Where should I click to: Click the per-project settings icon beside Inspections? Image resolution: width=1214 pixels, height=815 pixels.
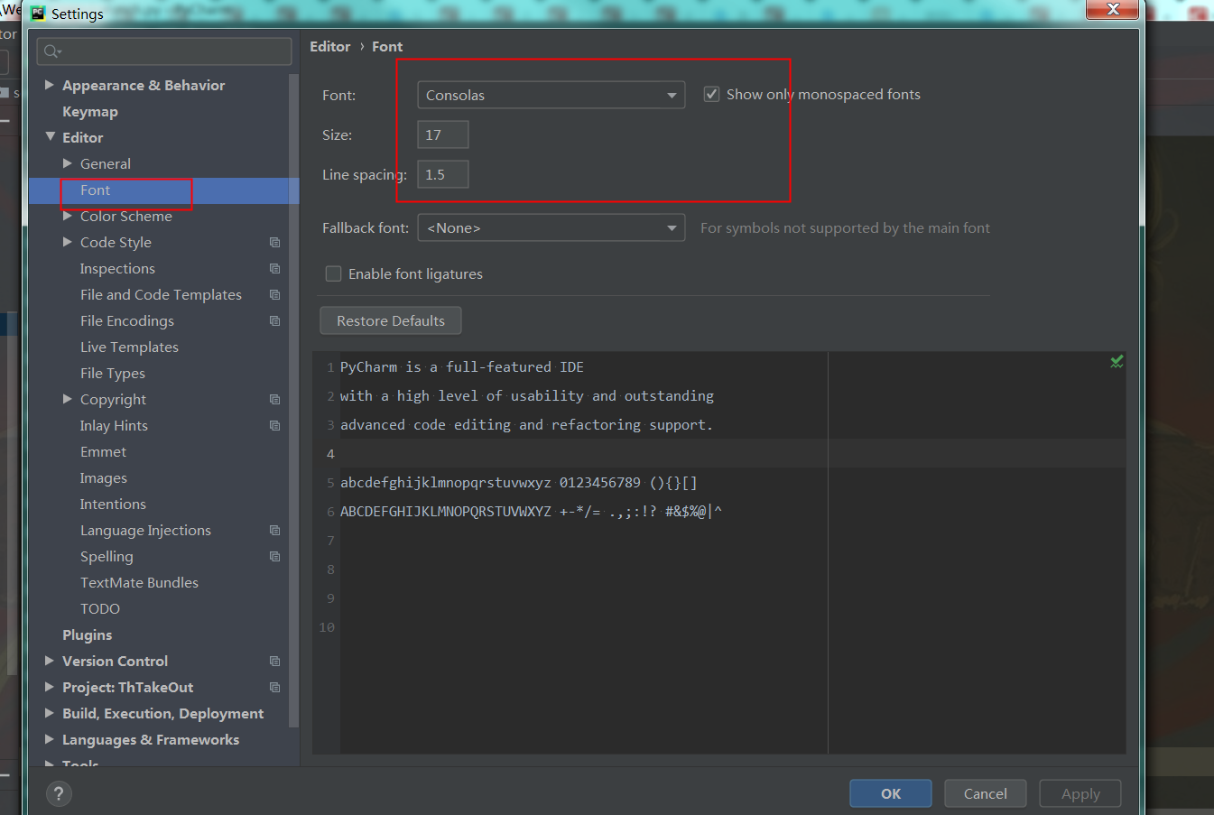coord(274,268)
